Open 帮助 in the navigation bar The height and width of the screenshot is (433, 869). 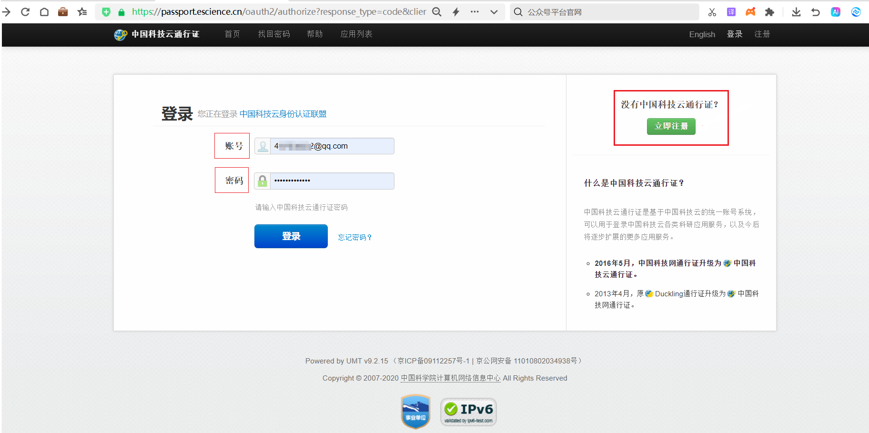[x=315, y=34]
